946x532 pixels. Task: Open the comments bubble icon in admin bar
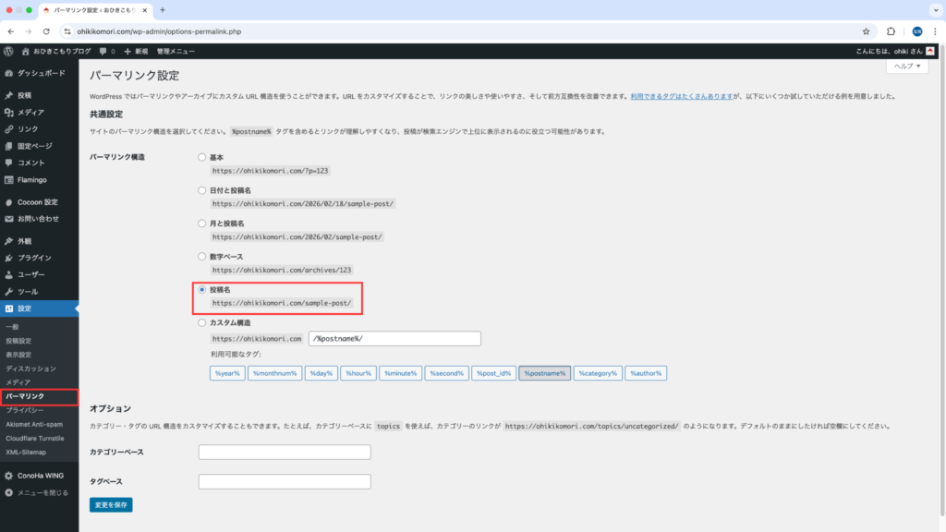[103, 51]
